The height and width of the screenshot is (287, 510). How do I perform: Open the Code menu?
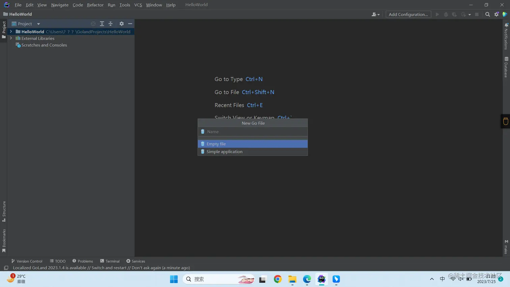(78, 5)
